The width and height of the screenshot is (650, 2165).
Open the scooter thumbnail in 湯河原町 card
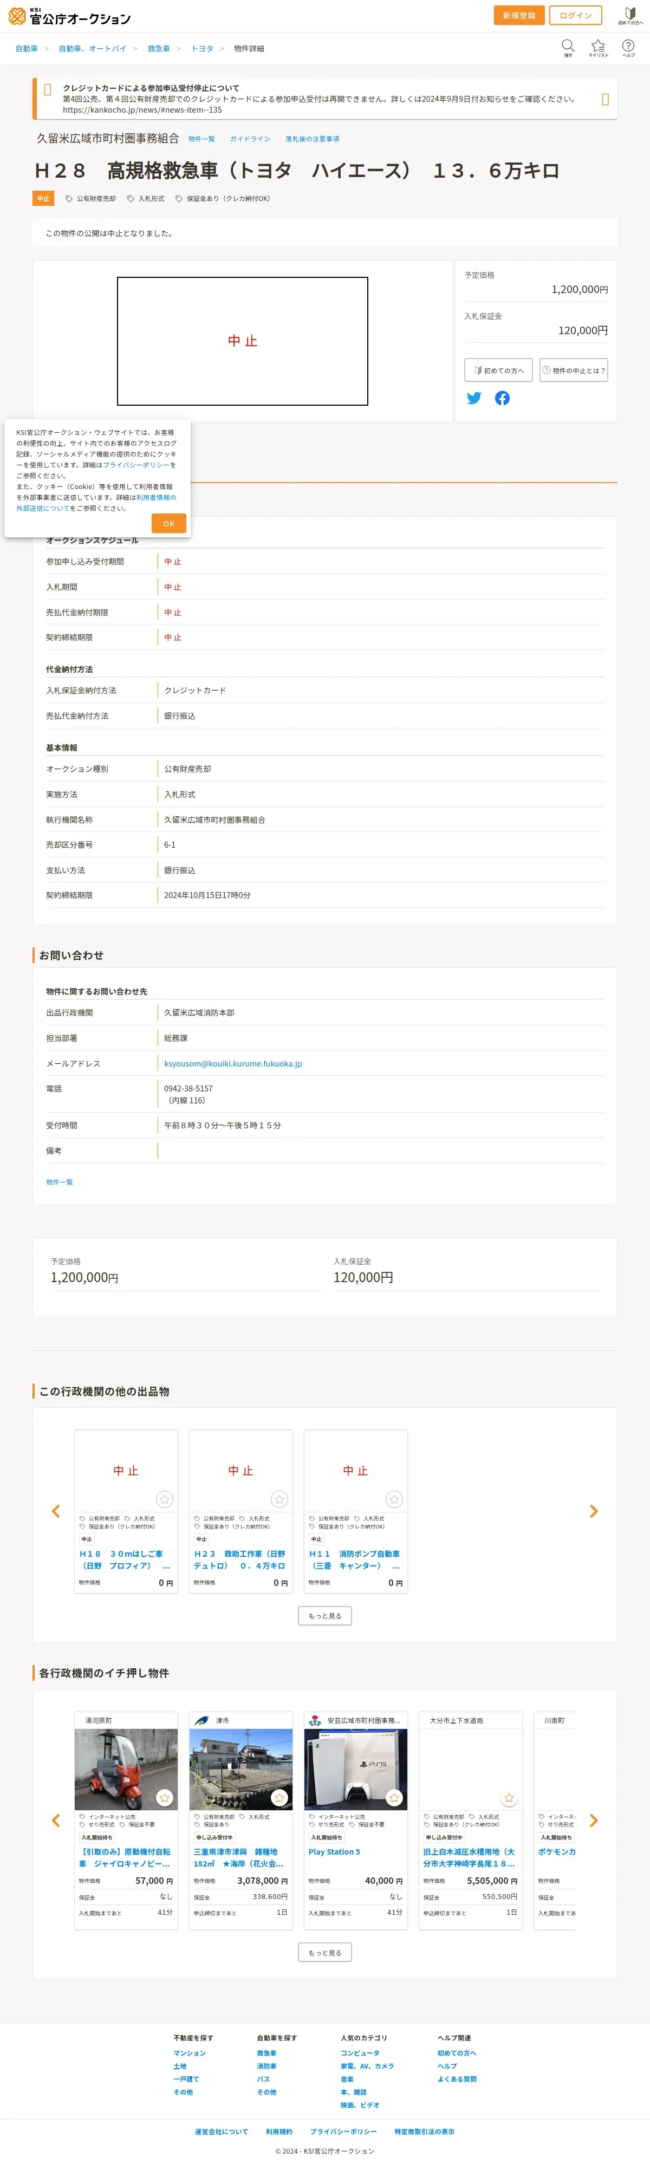pyautogui.click(x=125, y=1769)
